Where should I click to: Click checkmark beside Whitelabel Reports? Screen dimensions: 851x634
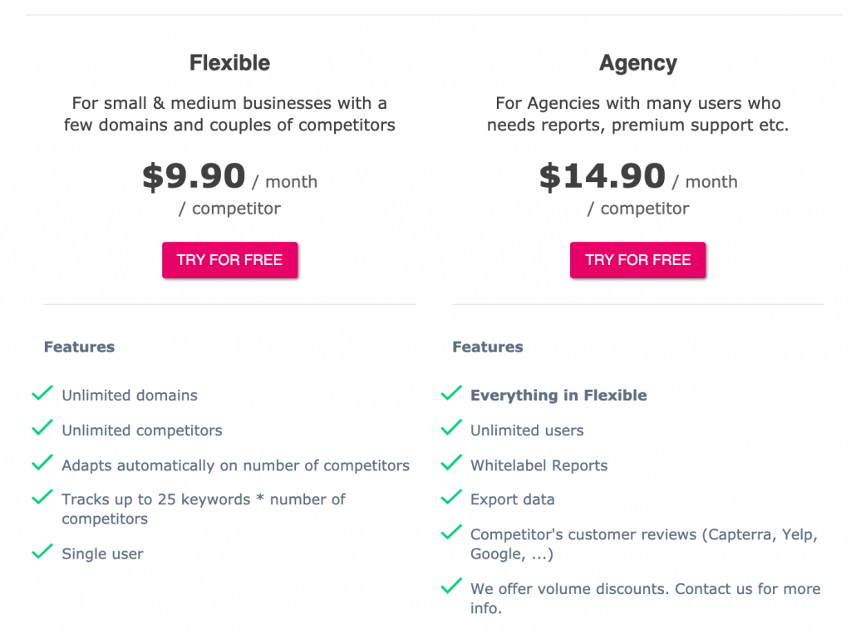(451, 463)
